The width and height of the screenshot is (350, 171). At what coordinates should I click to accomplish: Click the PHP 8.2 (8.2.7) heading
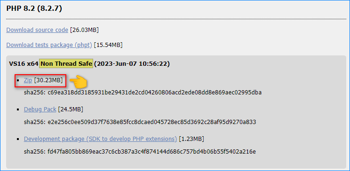[34, 8]
